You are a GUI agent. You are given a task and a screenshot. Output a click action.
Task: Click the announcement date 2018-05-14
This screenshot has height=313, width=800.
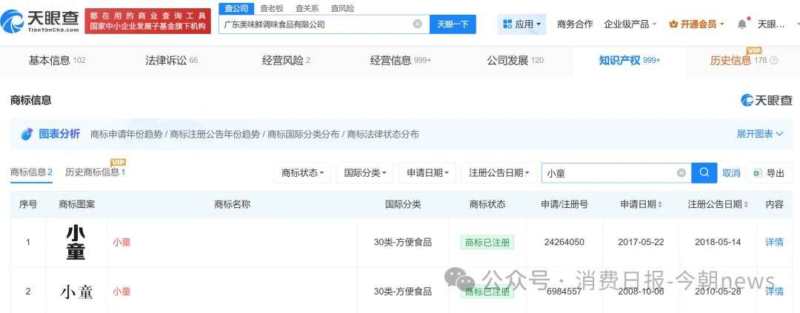tap(717, 242)
